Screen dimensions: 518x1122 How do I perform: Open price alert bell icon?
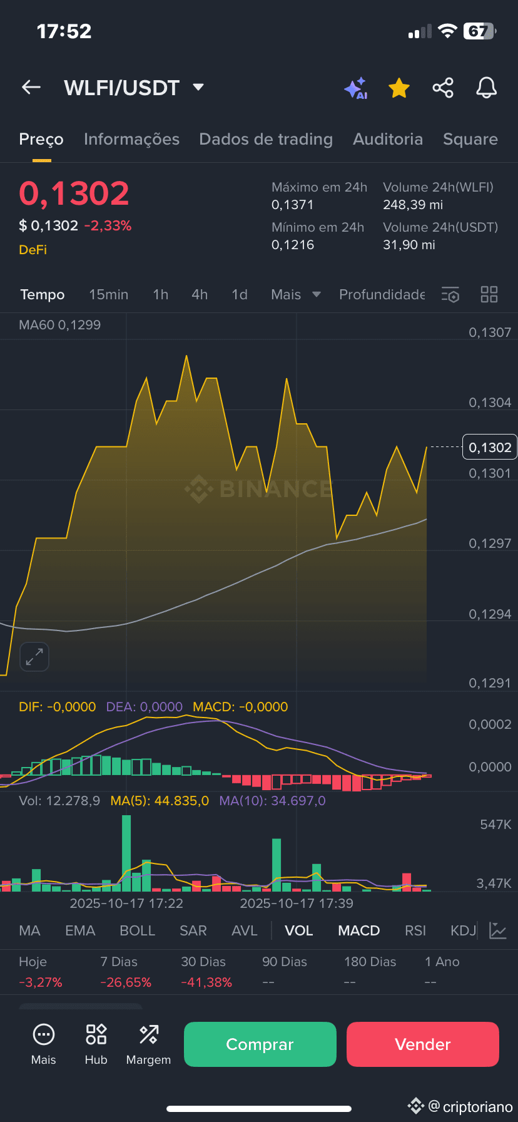(x=486, y=88)
